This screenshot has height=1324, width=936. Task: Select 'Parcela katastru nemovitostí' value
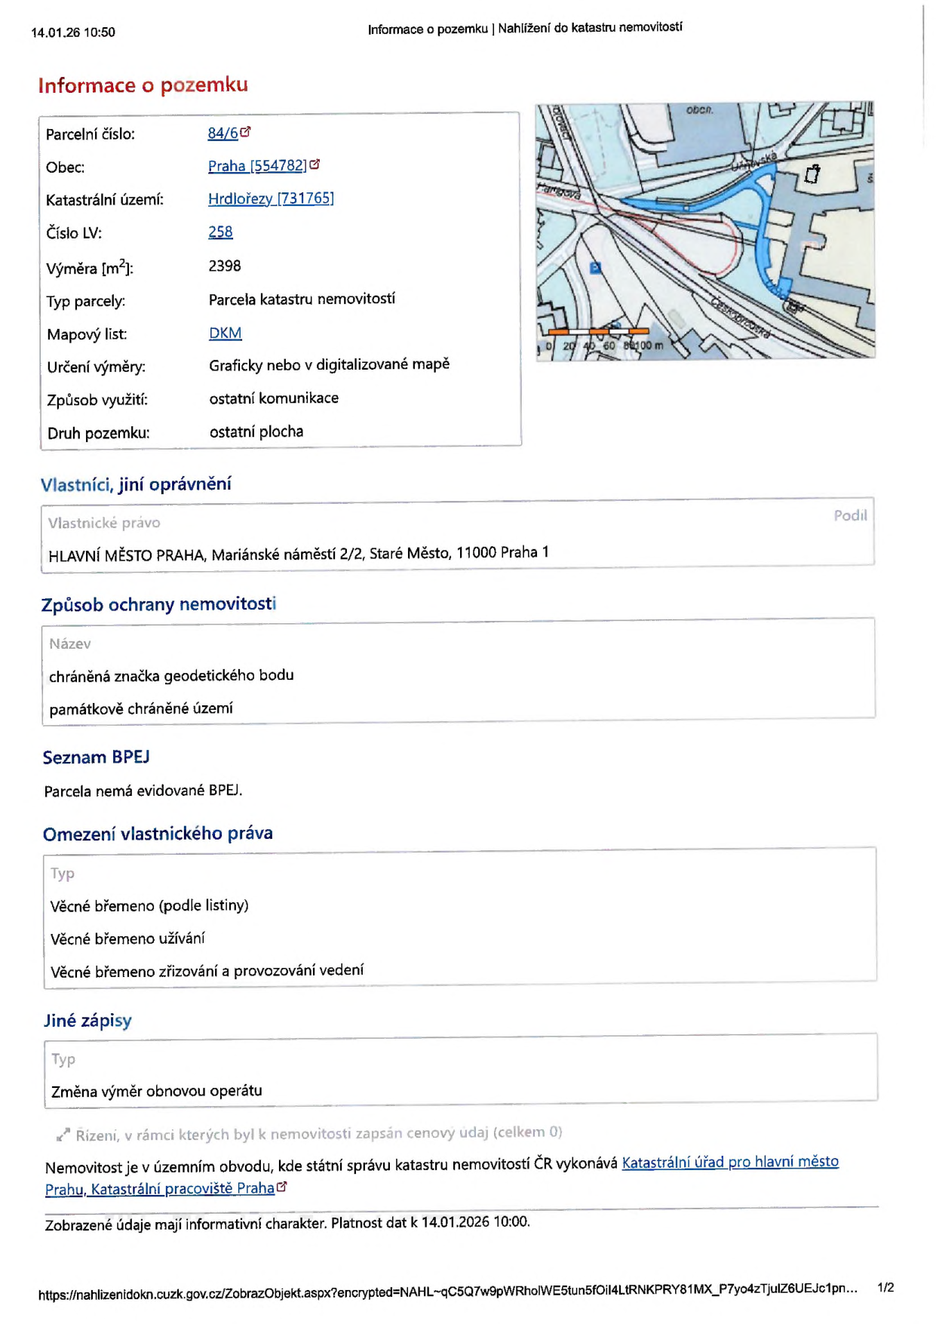tap(302, 299)
